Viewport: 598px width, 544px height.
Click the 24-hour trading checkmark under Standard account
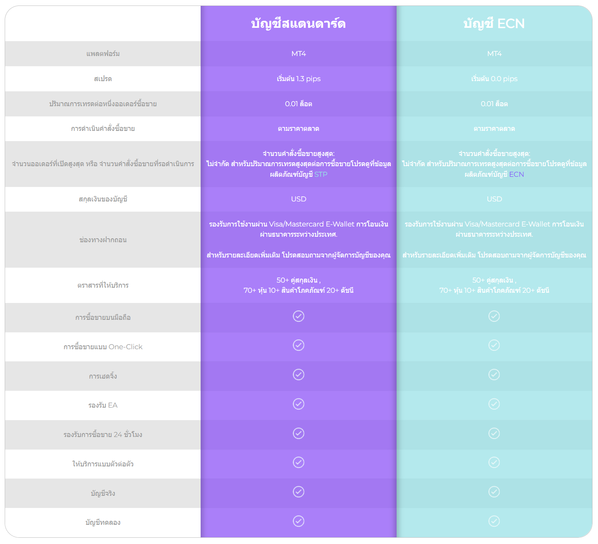(x=299, y=433)
